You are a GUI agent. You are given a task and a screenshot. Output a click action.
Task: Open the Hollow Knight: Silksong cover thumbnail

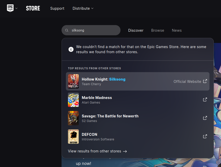[x=73, y=81]
